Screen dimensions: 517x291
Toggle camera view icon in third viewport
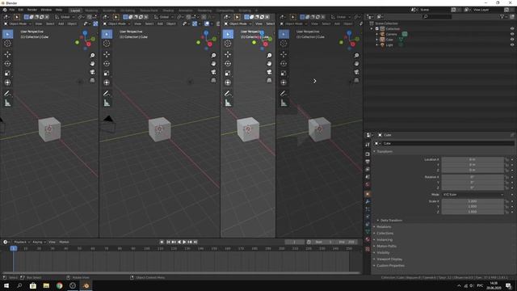pyautogui.click(x=269, y=72)
